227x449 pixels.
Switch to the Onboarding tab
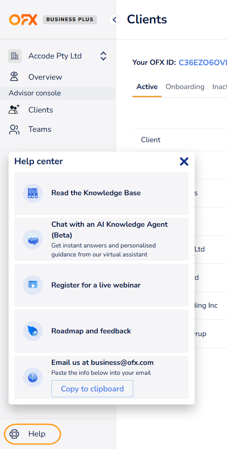tap(185, 87)
